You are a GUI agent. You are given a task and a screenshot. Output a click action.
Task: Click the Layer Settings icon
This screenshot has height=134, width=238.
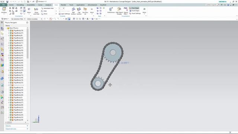click(59, 14)
